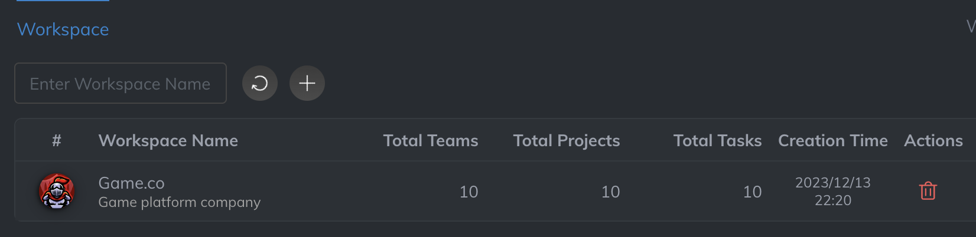Select the Total Projects column header
The height and width of the screenshot is (237, 976).
click(x=567, y=140)
